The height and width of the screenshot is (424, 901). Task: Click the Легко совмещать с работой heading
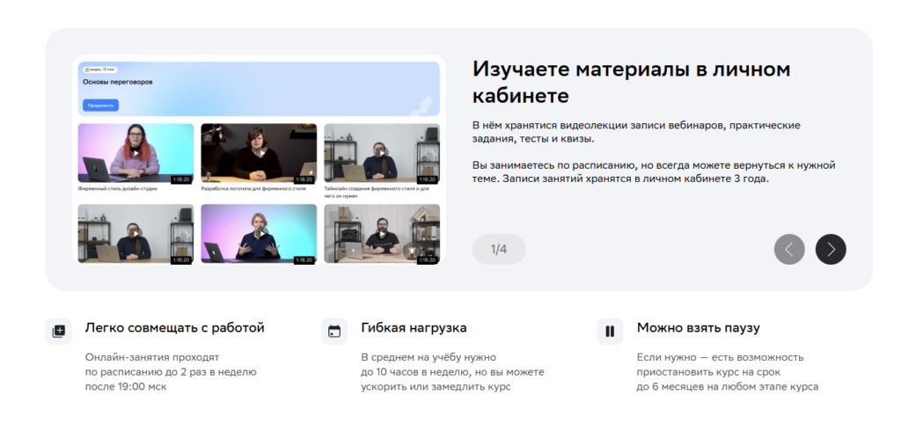click(x=175, y=328)
